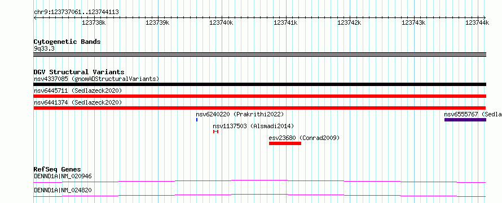The image size is (502, 203).
Task: Select the gray 9q33.3 cytogenetic band bar
Action: [259, 55]
